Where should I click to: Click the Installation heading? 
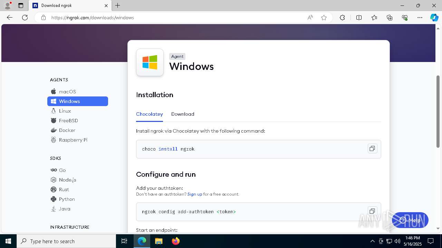pyautogui.click(x=155, y=95)
